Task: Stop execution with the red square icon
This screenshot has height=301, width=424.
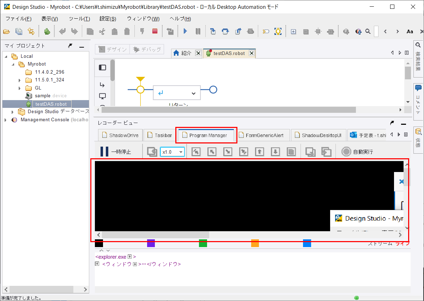Action: click(155, 31)
